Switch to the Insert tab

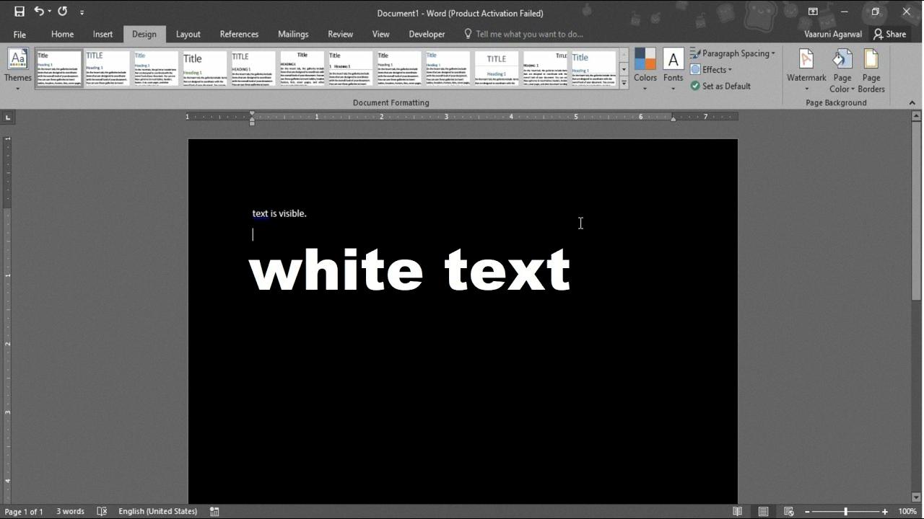point(103,34)
